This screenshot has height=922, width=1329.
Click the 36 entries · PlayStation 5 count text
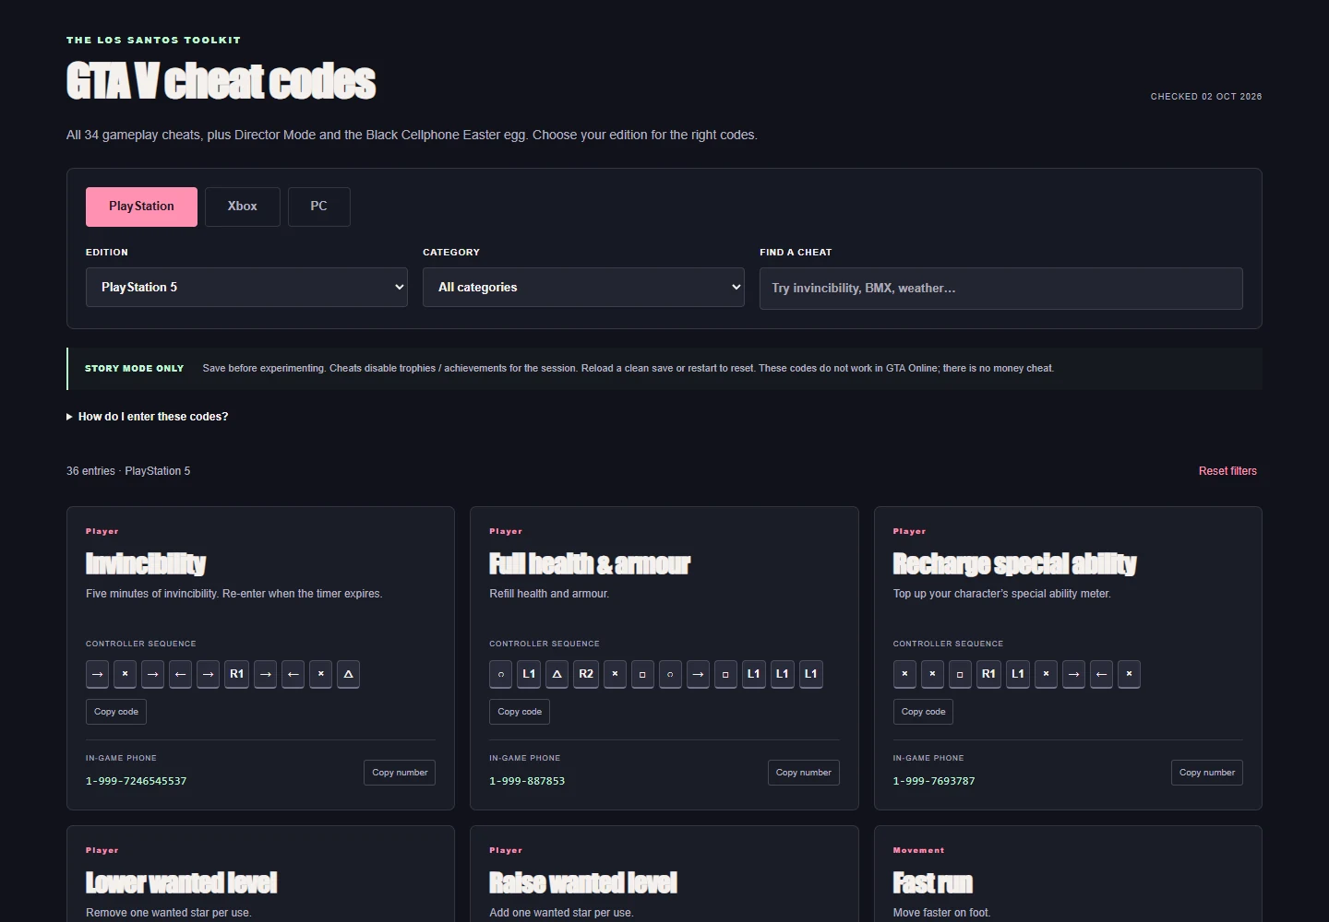128,471
